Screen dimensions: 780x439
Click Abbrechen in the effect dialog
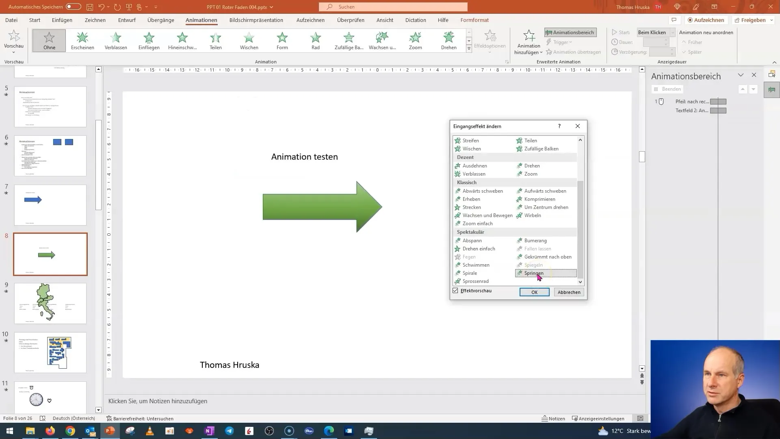coord(569,292)
